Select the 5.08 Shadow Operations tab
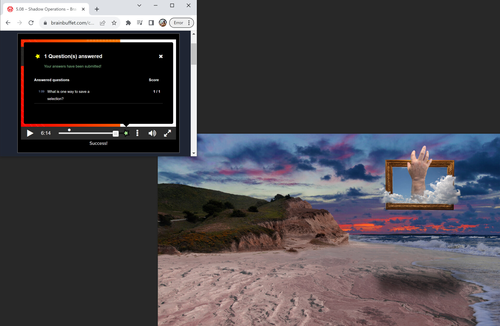 [x=46, y=9]
